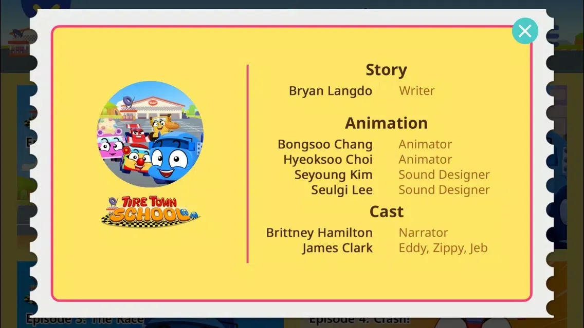Select the 'Animation' heading

(386, 123)
